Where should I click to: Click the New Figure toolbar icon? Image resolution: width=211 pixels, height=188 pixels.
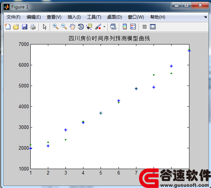pos(8,27)
